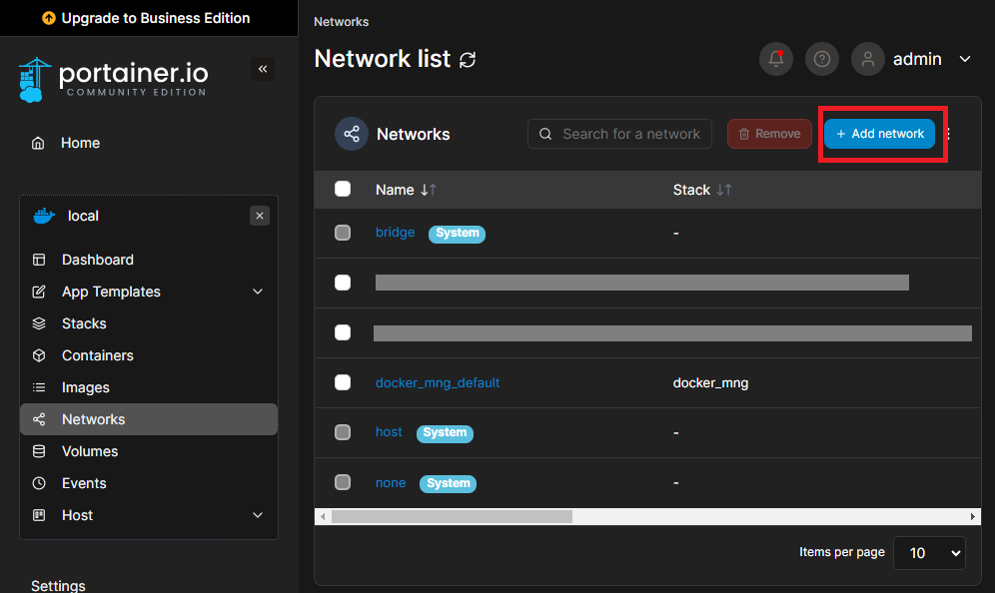Open the Images section icon

tap(37, 387)
